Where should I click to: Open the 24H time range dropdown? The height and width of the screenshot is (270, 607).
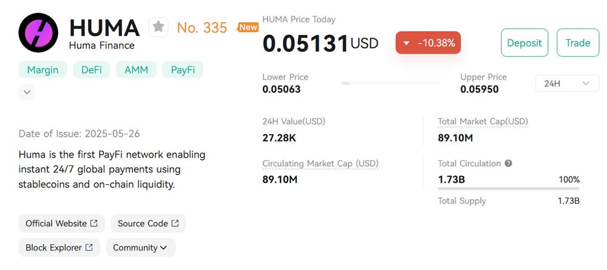coord(567,83)
